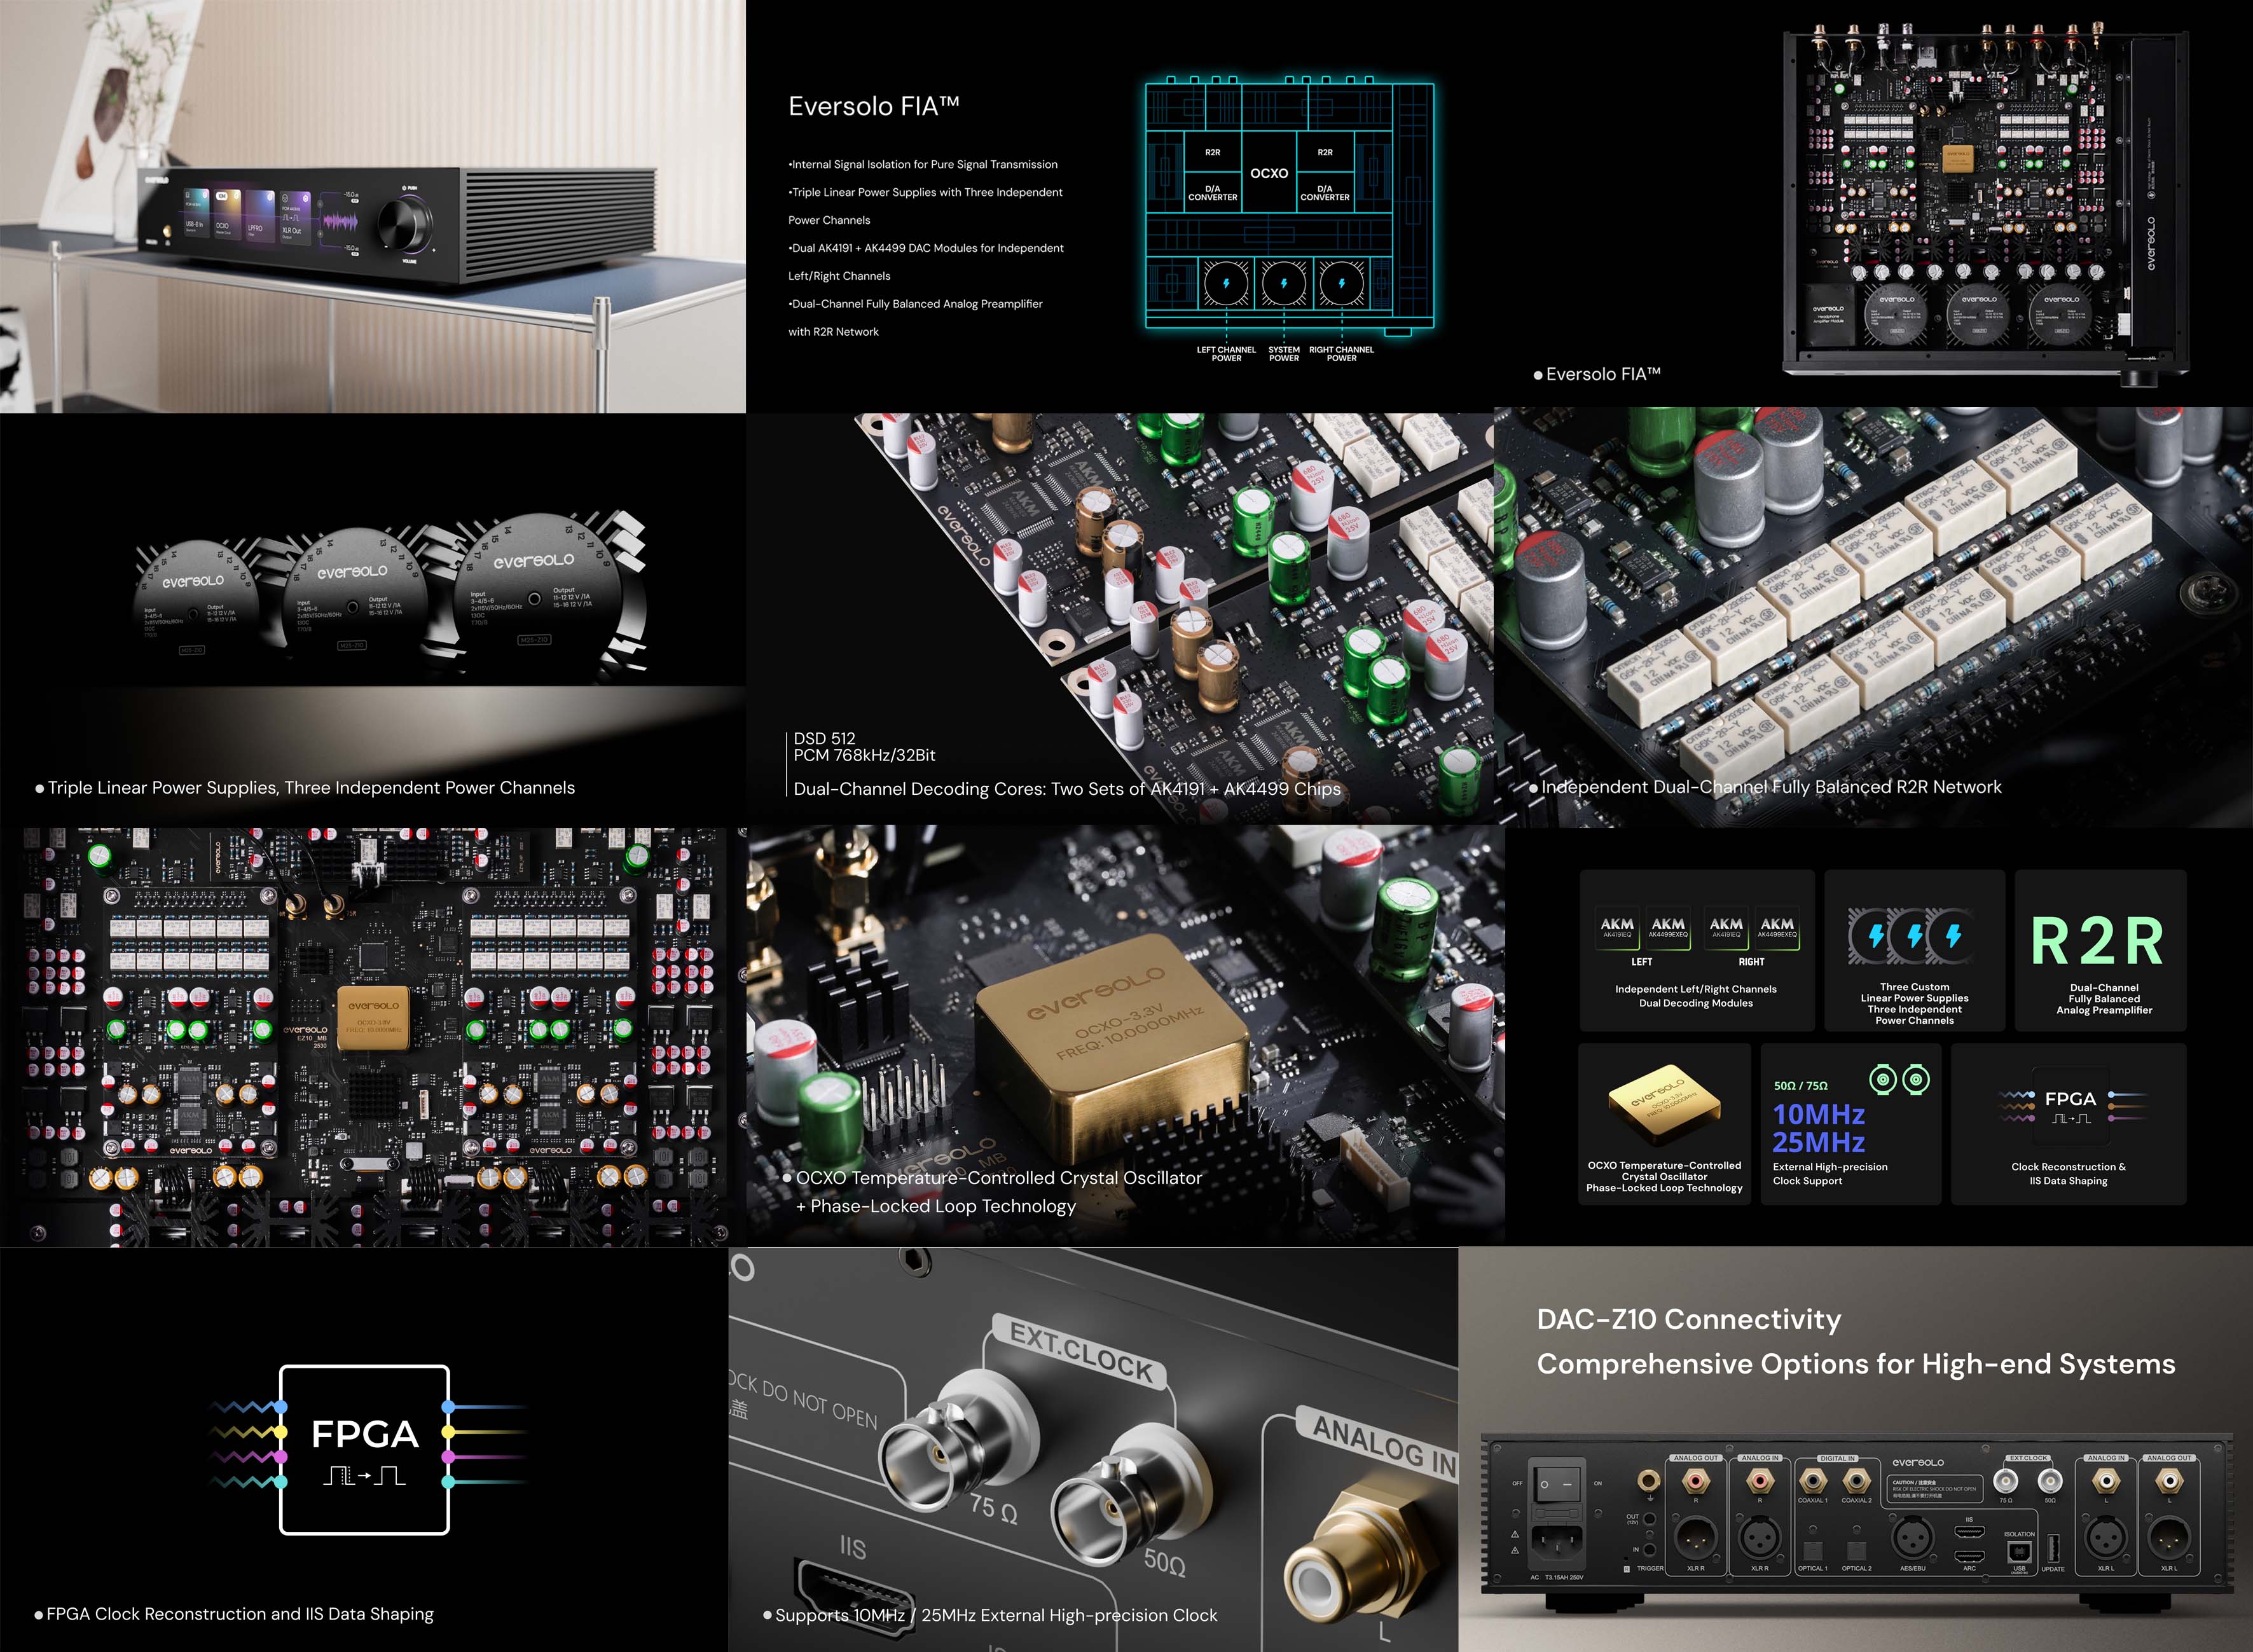This screenshot has height=1652, width=2253.
Task: Click the gold OCXO chip icon tile
Action: 1664,1102
